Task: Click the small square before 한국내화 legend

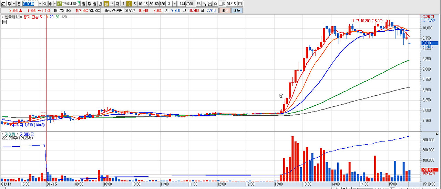Action: (3, 17)
